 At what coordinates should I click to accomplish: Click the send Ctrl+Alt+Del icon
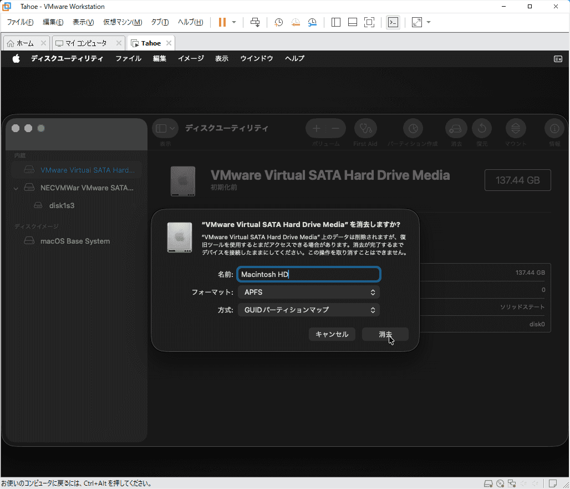click(255, 22)
